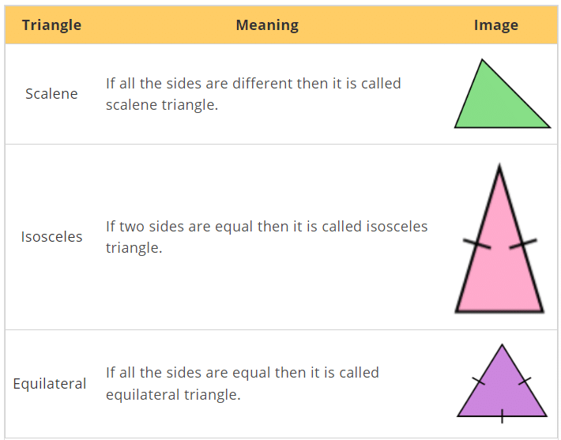Click left tick mark on purple triangle

[478, 382]
